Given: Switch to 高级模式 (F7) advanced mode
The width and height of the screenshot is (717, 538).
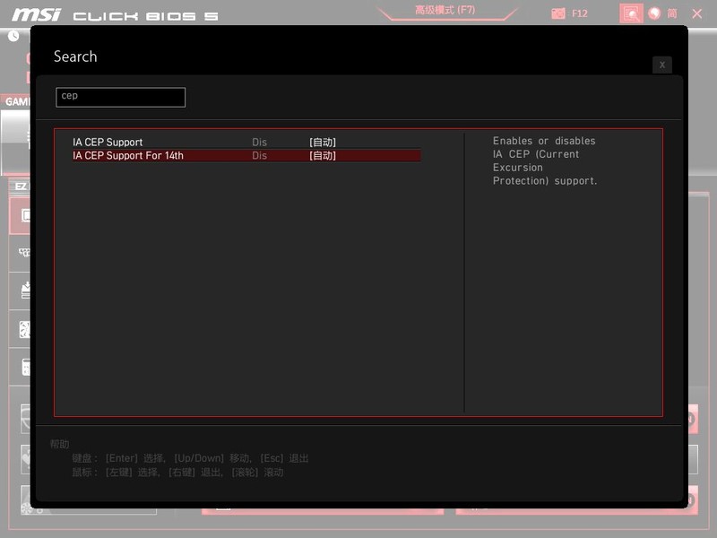Looking at the screenshot, I should [445, 10].
